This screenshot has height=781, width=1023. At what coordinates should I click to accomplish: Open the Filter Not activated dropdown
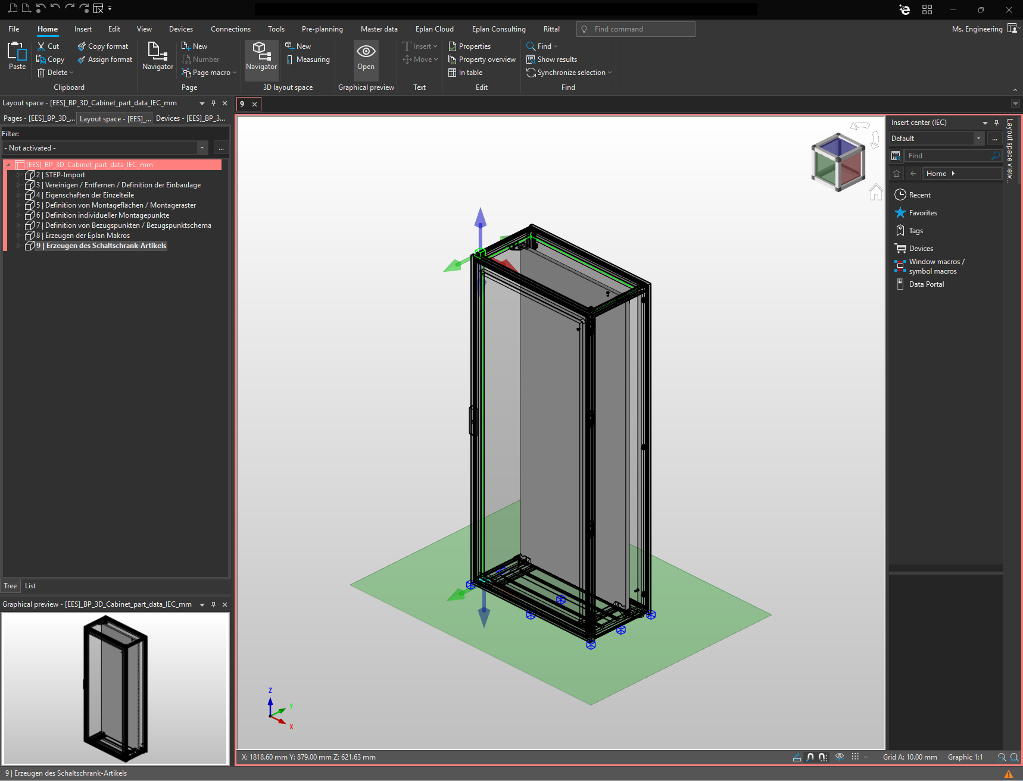pyautogui.click(x=202, y=148)
